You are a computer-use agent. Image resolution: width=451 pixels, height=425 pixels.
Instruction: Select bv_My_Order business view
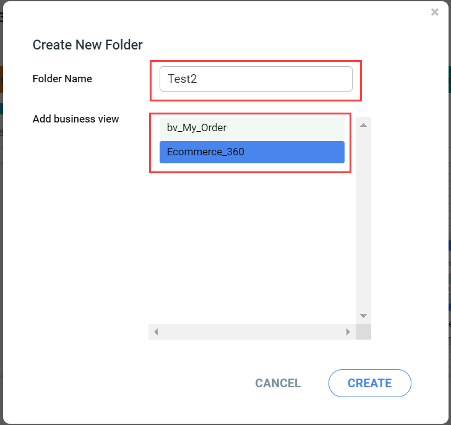coord(252,127)
